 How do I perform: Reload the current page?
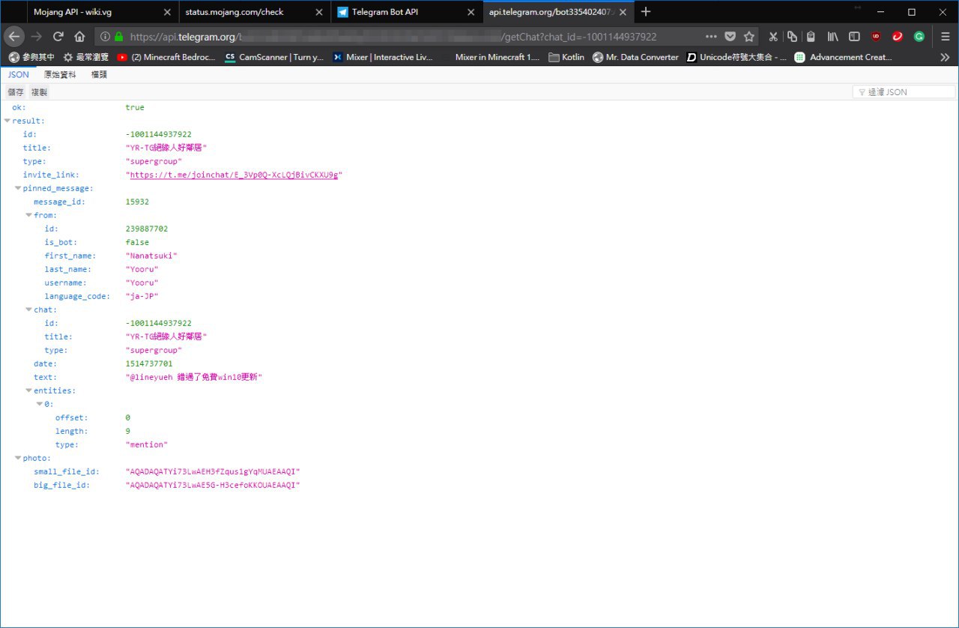tap(58, 36)
